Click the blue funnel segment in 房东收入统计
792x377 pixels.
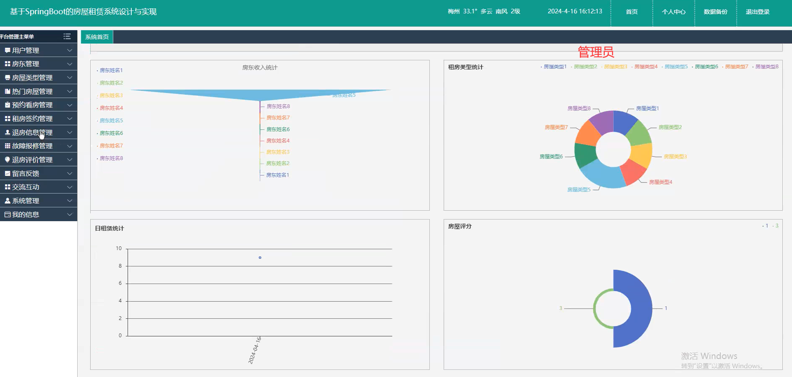click(x=260, y=94)
